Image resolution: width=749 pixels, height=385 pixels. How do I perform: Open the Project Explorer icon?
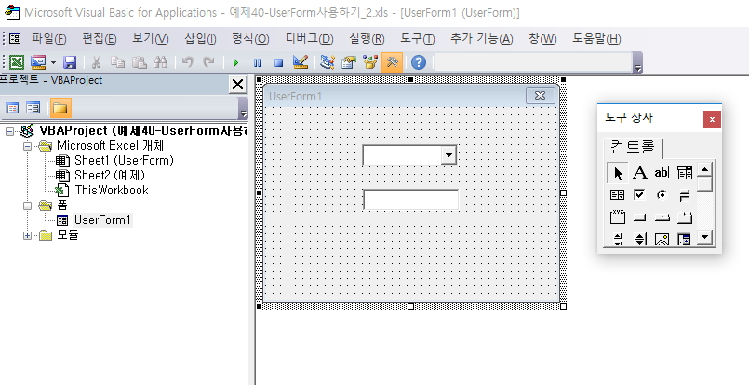328,62
